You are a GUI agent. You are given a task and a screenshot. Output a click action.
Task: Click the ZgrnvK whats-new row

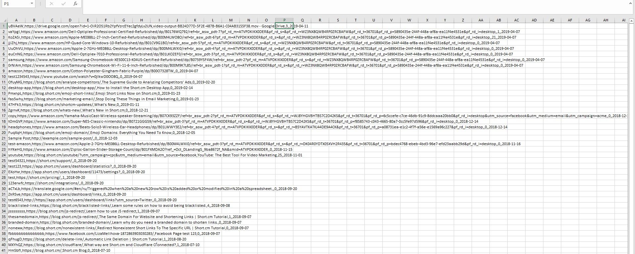pyautogui.click(x=78, y=110)
